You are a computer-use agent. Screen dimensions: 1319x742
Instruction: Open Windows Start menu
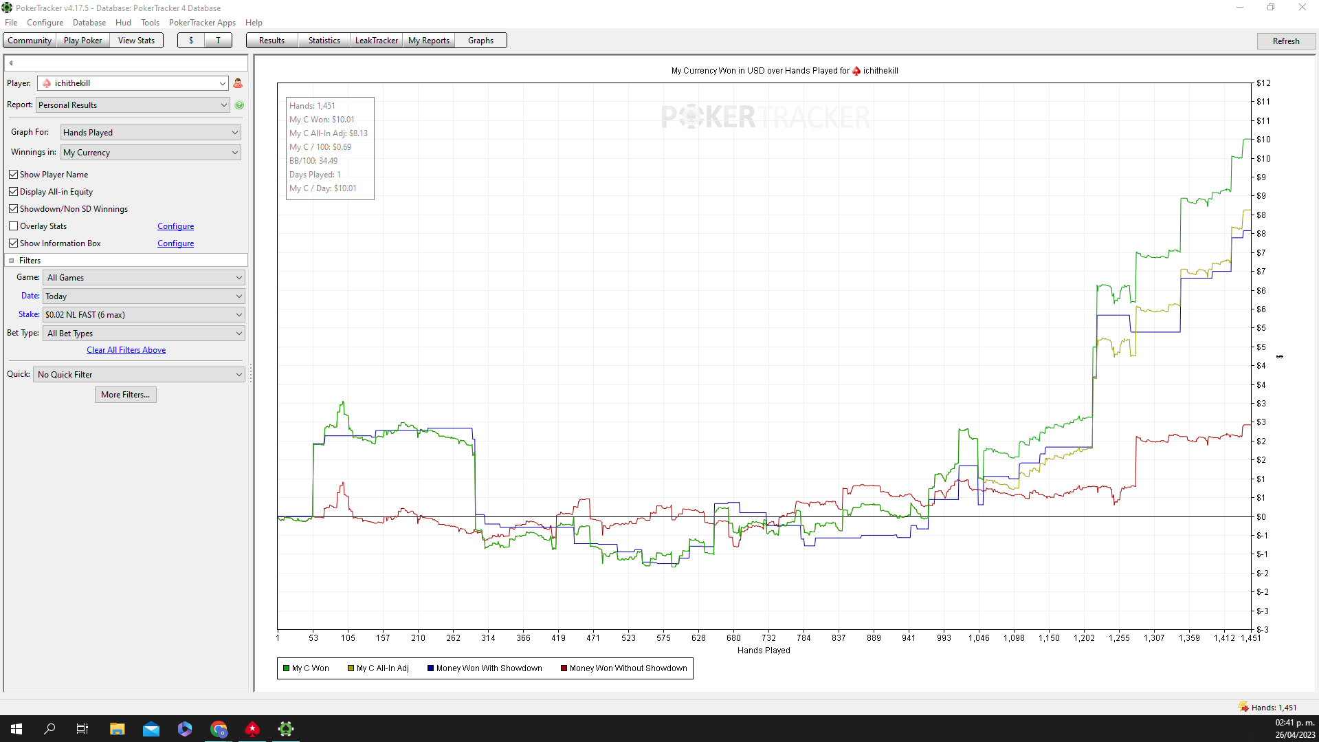click(16, 729)
